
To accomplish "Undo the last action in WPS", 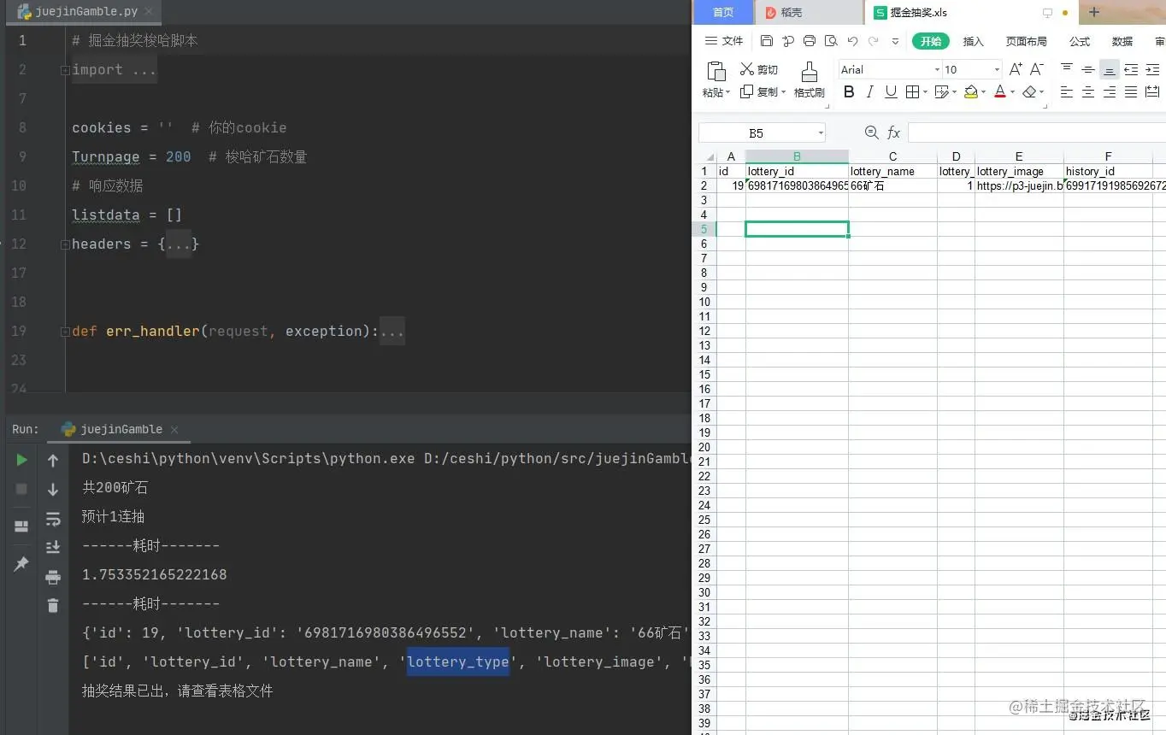I will pyautogui.click(x=852, y=41).
